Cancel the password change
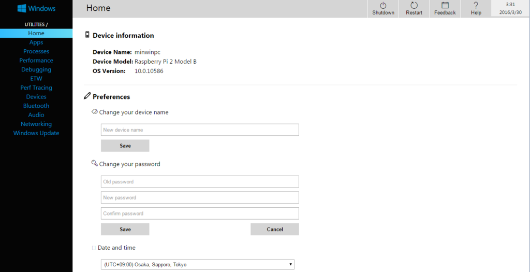Image resolution: width=530 pixels, height=272 pixels. (275, 229)
